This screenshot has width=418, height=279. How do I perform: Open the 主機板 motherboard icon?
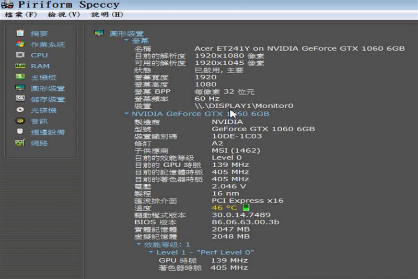20,77
